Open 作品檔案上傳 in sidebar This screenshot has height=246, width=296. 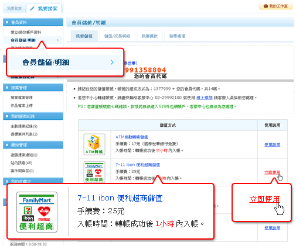(22, 105)
